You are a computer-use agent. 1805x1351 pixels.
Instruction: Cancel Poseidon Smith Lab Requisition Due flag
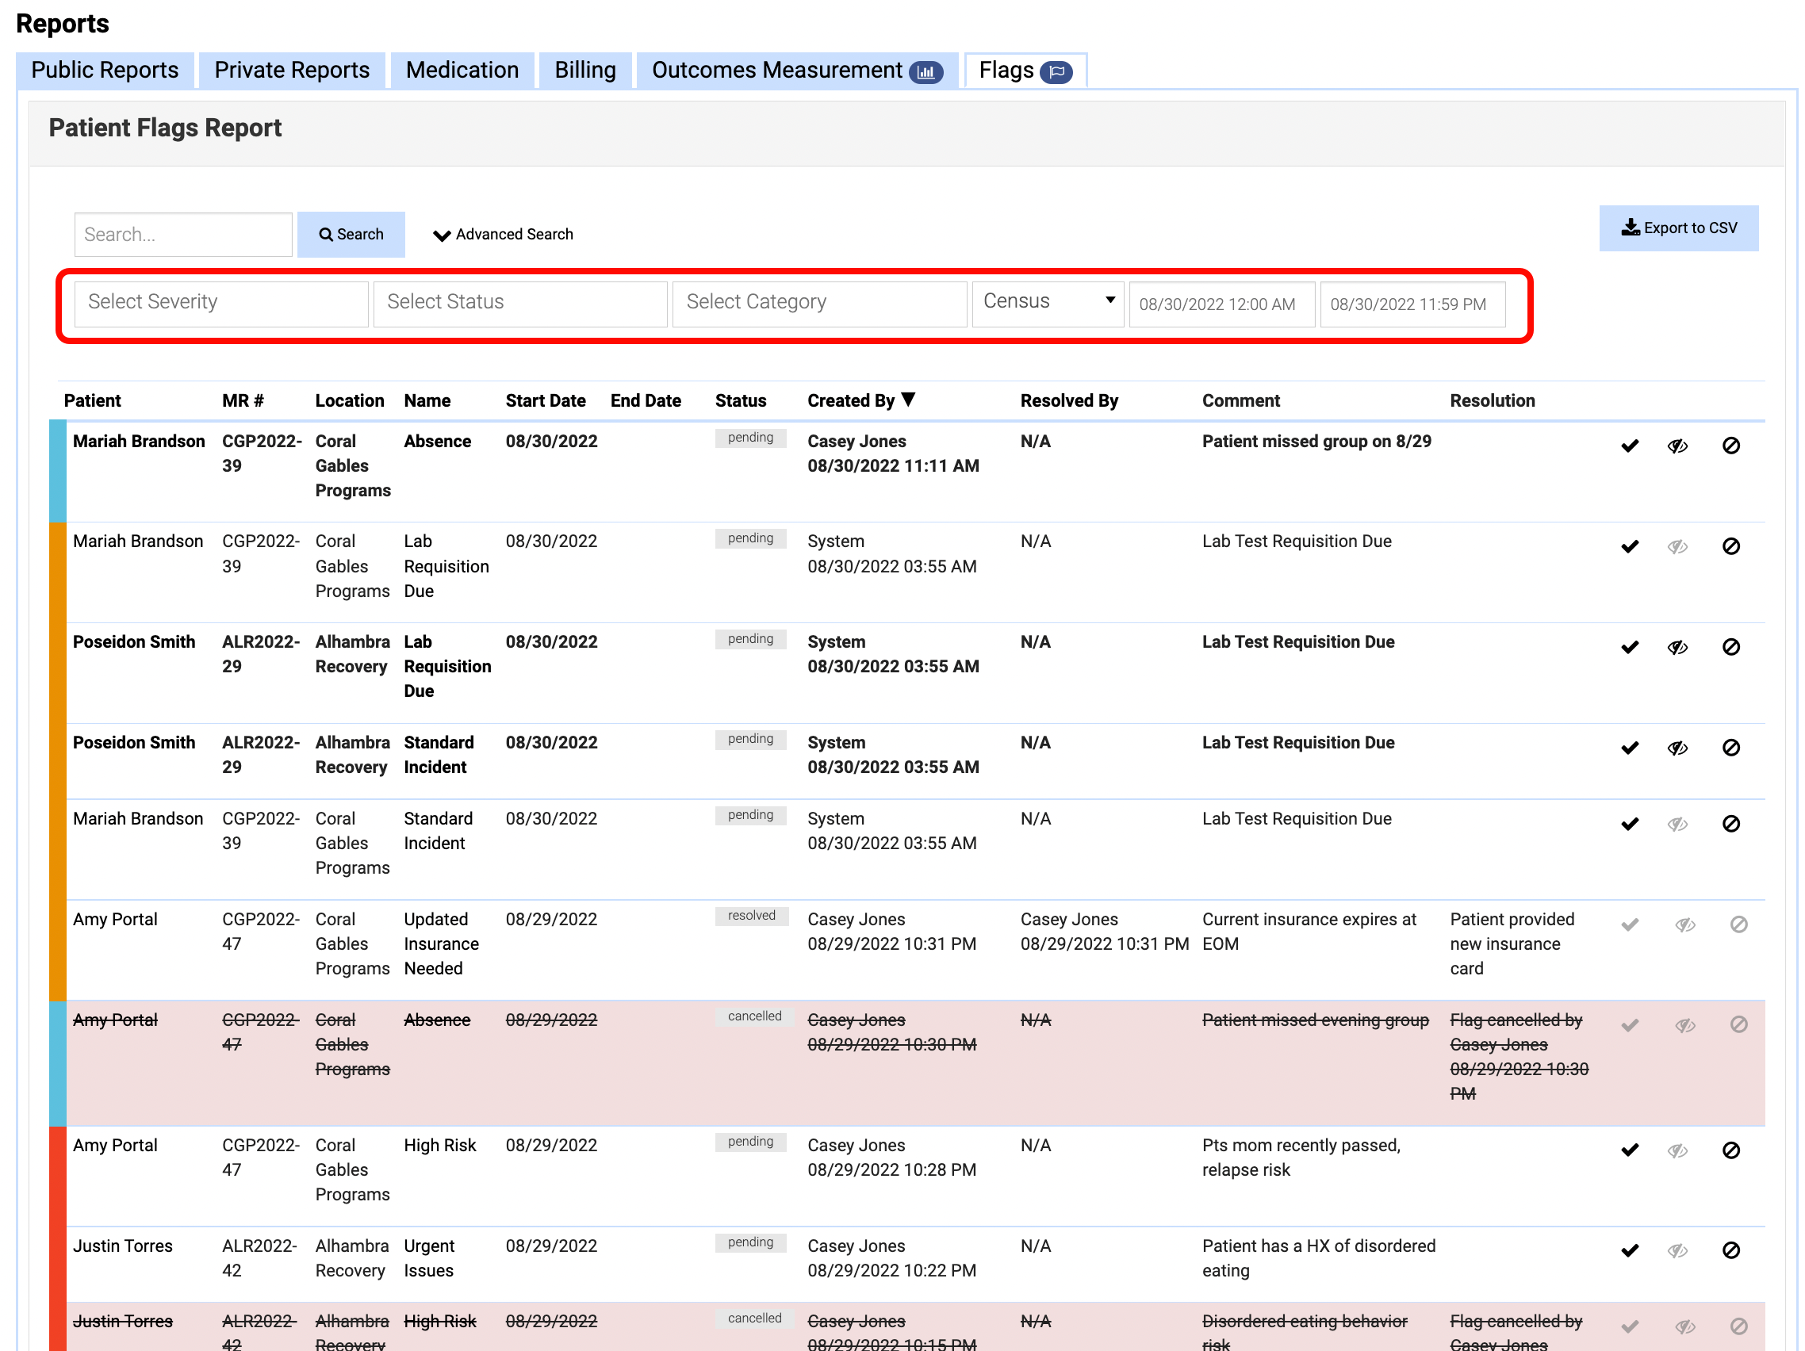1730,647
